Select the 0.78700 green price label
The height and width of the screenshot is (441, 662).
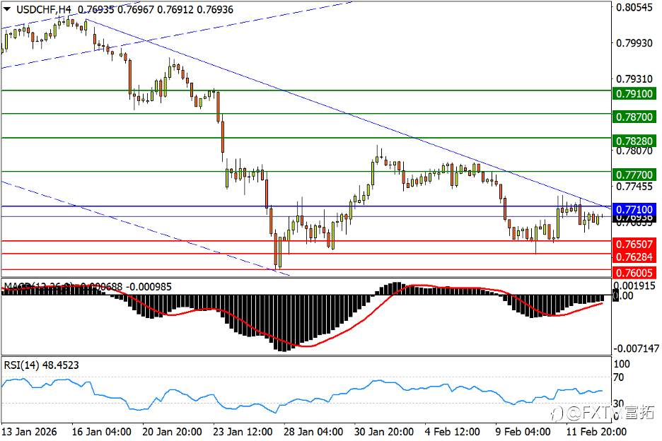pos(634,117)
